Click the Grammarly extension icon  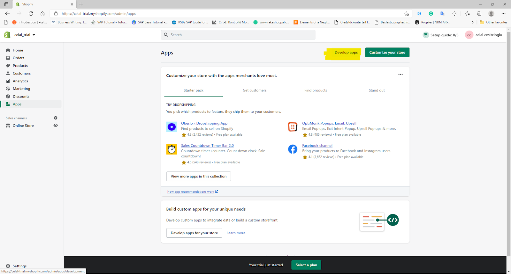(x=431, y=13)
